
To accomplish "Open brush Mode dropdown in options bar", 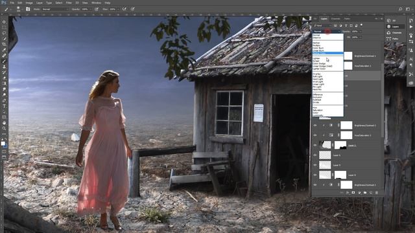I will point(55,9).
